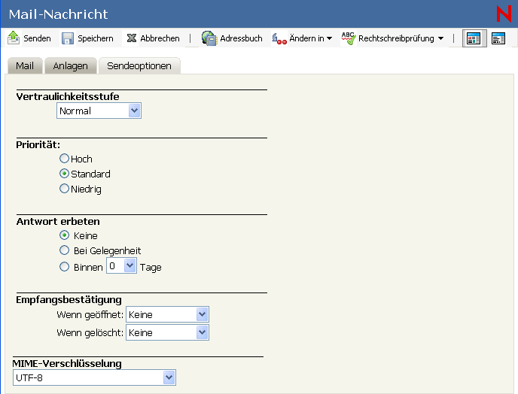
Task: Select Niedrig priority radio button
Action: pyautogui.click(x=64, y=189)
